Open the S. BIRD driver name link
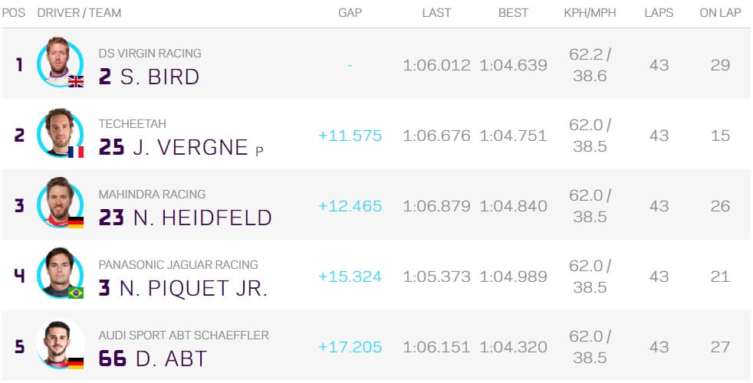The image size is (753, 383). pyautogui.click(x=159, y=77)
